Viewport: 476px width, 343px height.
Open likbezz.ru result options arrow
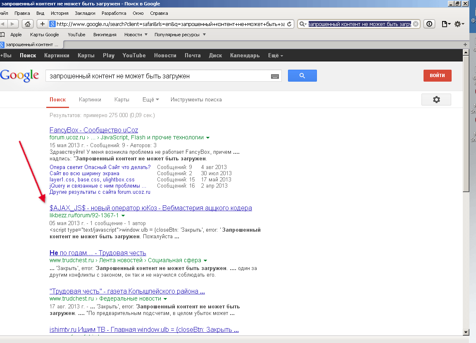123,216
